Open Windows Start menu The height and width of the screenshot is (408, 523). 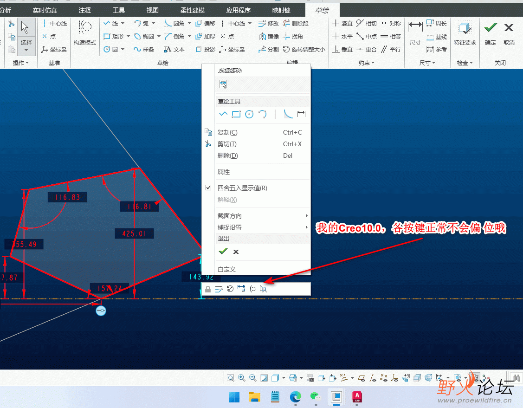[234, 397]
